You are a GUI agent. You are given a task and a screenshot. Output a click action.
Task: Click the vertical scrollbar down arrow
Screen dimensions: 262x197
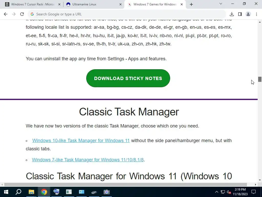point(260,180)
